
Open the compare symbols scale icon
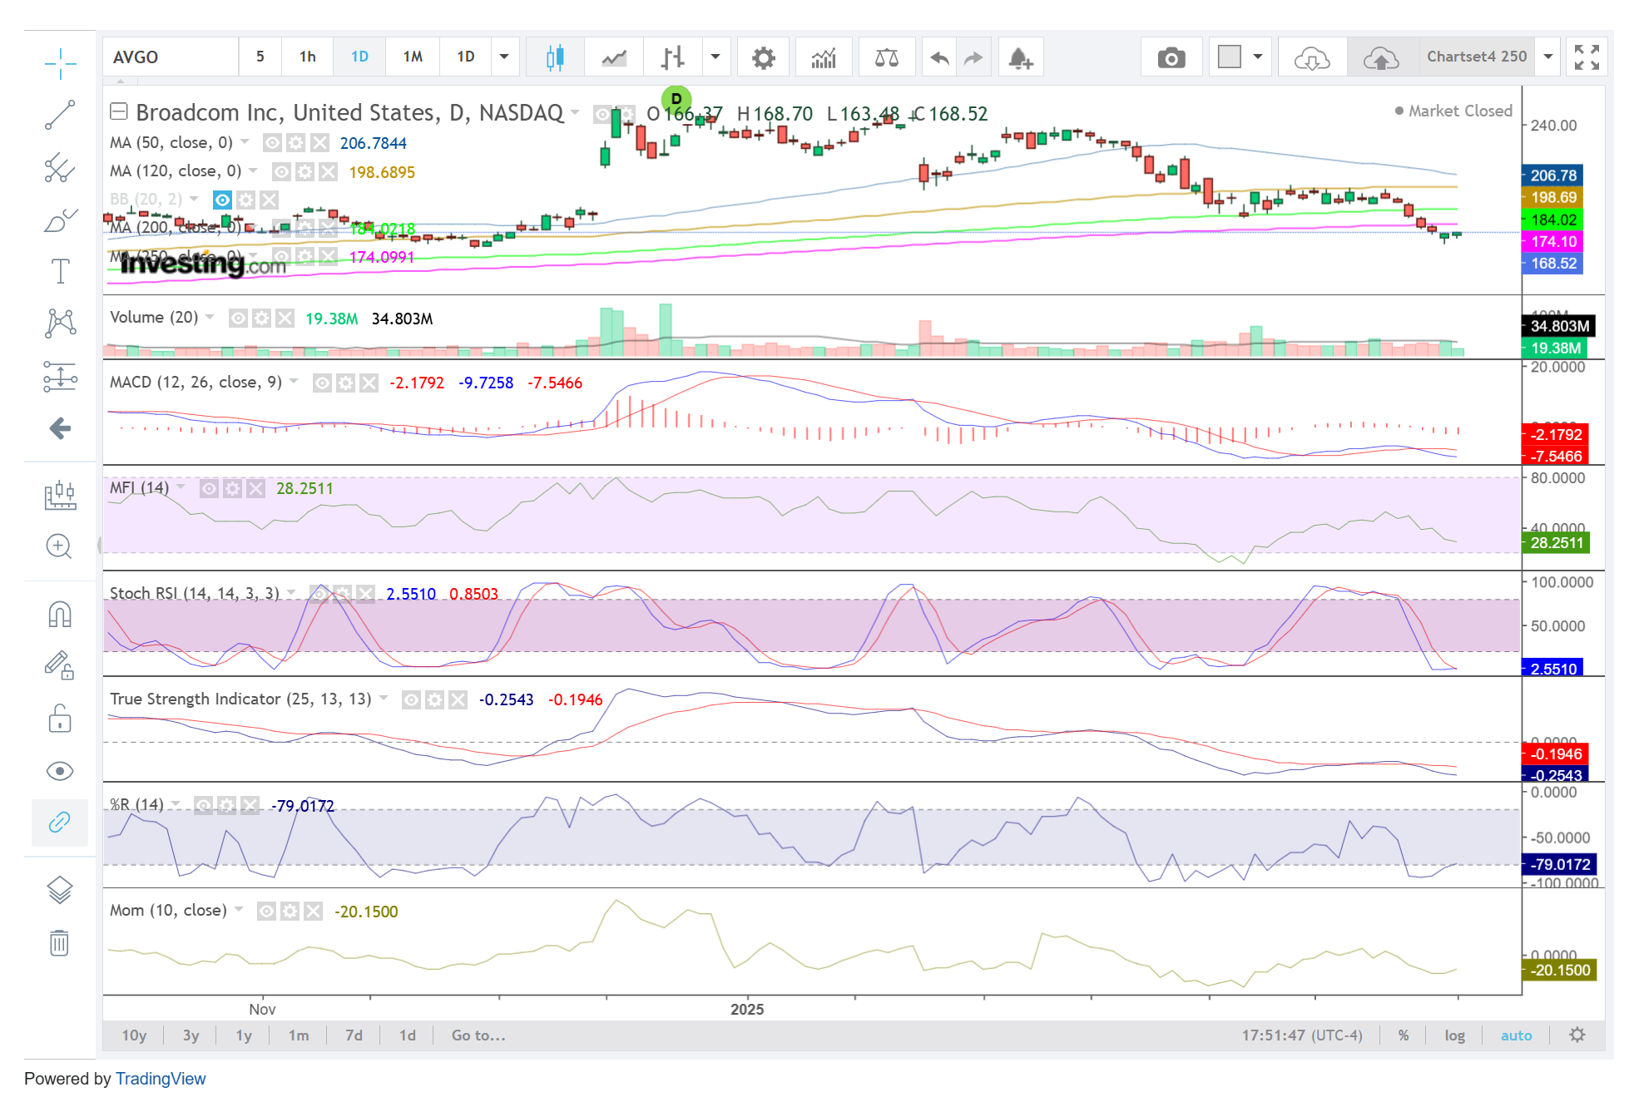[886, 57]
